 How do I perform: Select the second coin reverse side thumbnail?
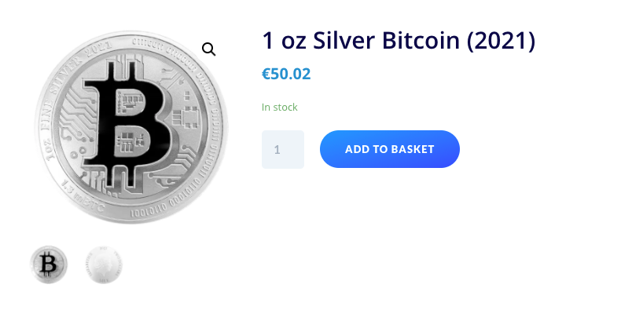tap(104, 264)
